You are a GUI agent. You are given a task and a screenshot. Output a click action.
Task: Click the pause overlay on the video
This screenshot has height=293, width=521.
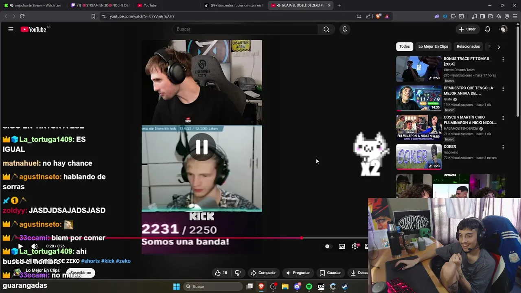[x=202, y=147]
